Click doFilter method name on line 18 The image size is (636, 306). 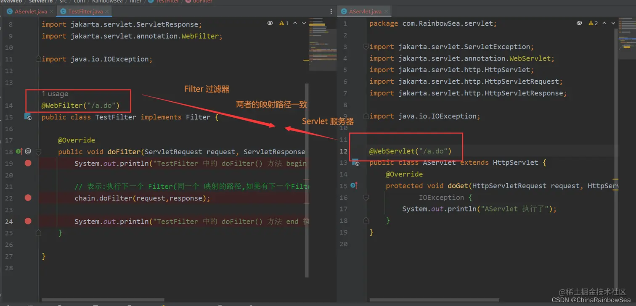[124, 151]
